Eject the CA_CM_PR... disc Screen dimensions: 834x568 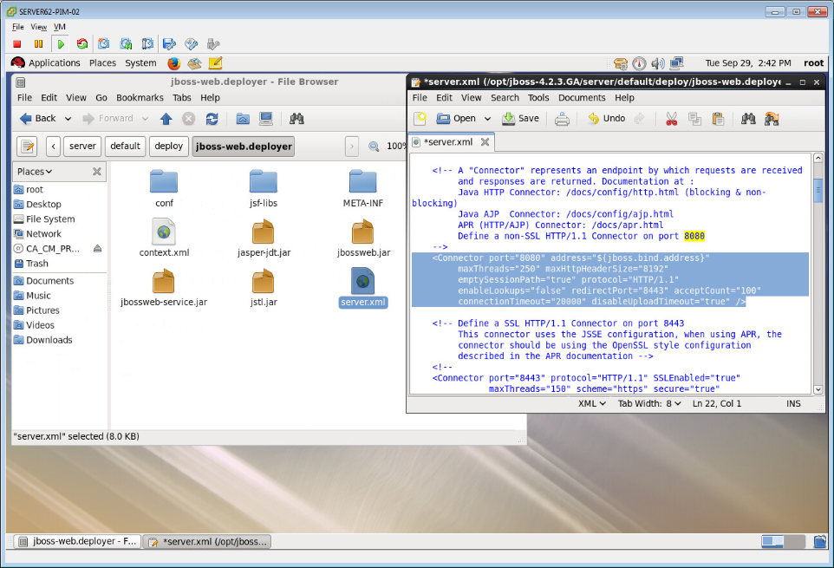pos(97,248)
